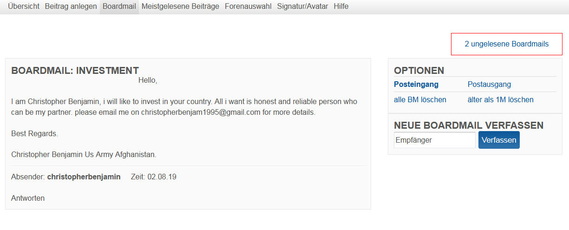
Task: Open the Posteingang folder
Action: (416, 84)
